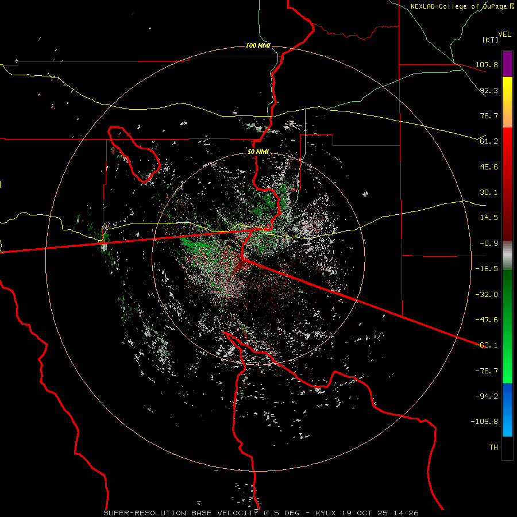Select the -78.7 legend value
Viewport: 517px width, 517px height.
pos(487,371)
